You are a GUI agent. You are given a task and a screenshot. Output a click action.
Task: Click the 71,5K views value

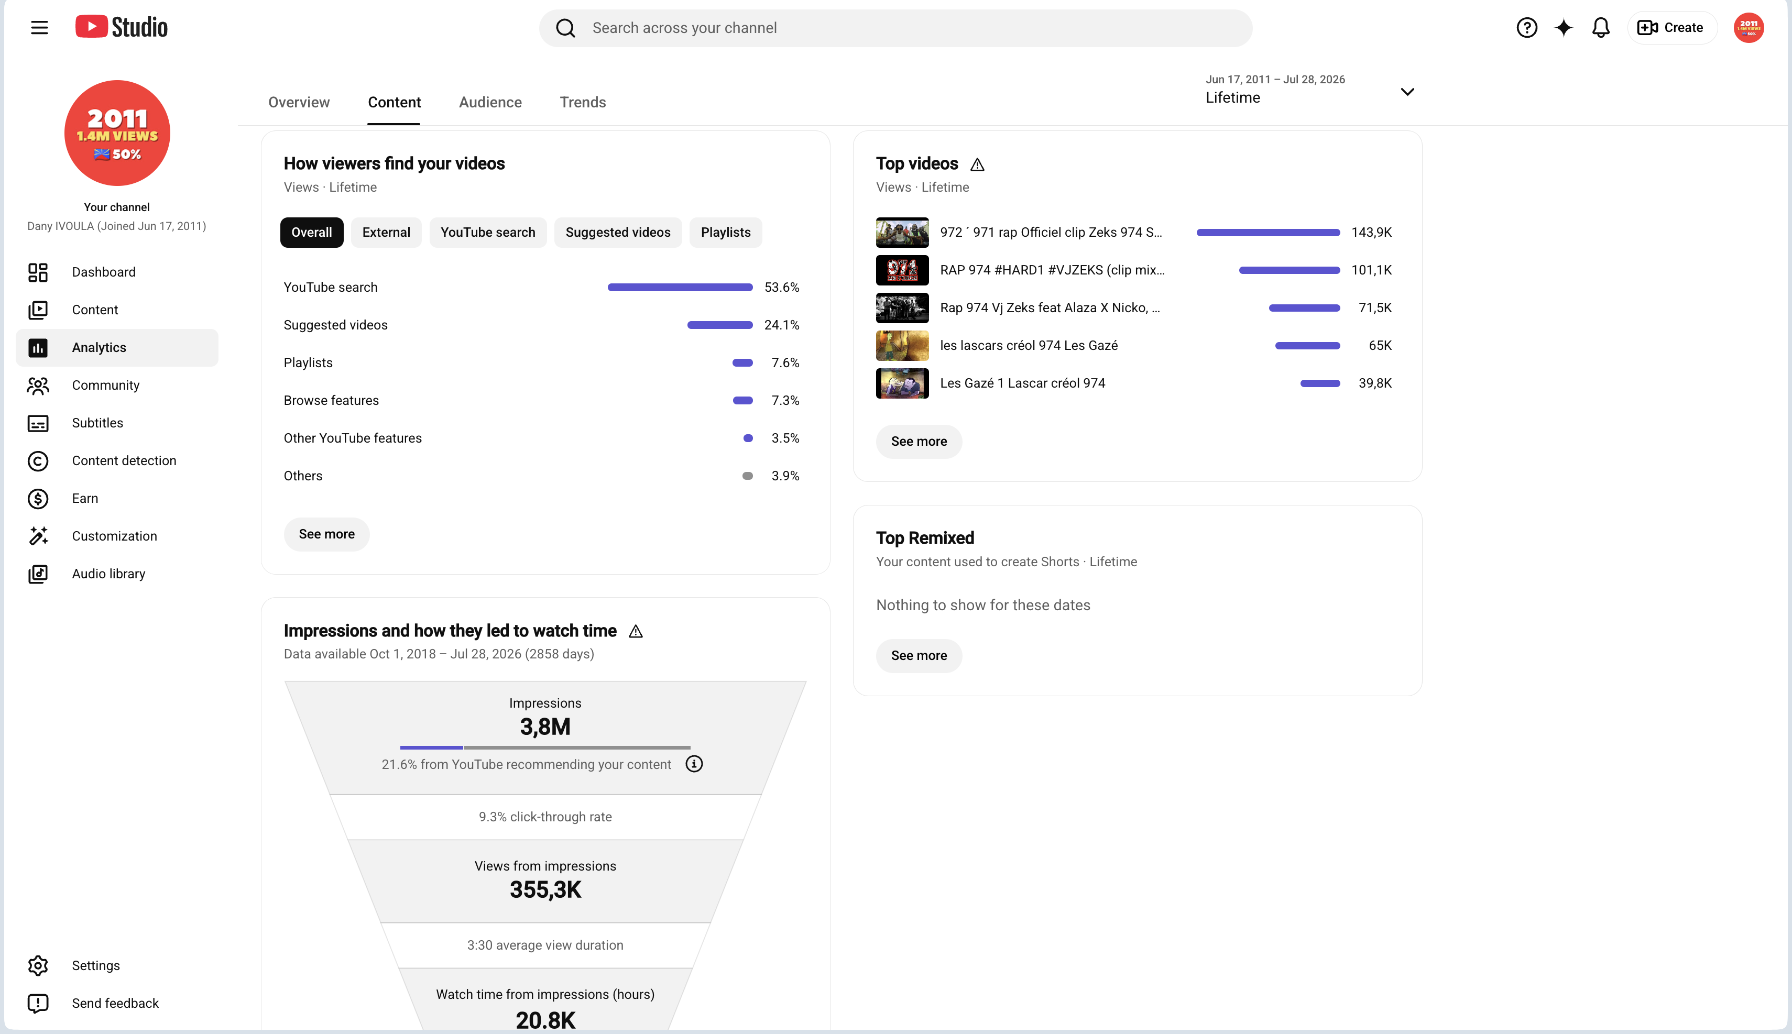pos(1374,307)
